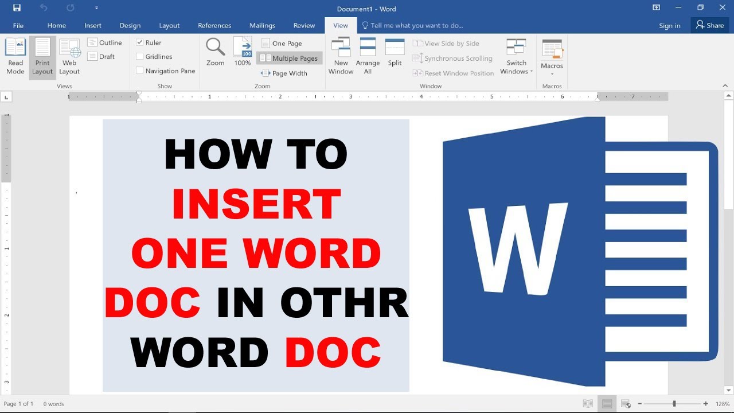This screenshot has height=413, width=734.
Task: Open the Home tab
Action: click(x=57, y=25)
